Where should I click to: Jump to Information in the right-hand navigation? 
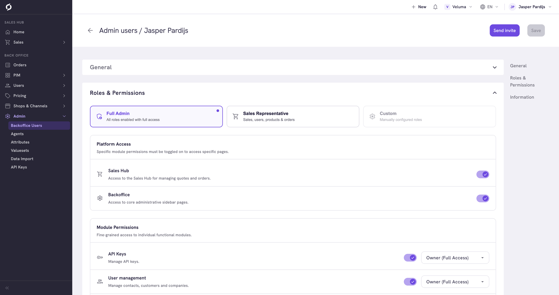click(x=522, y=97)
